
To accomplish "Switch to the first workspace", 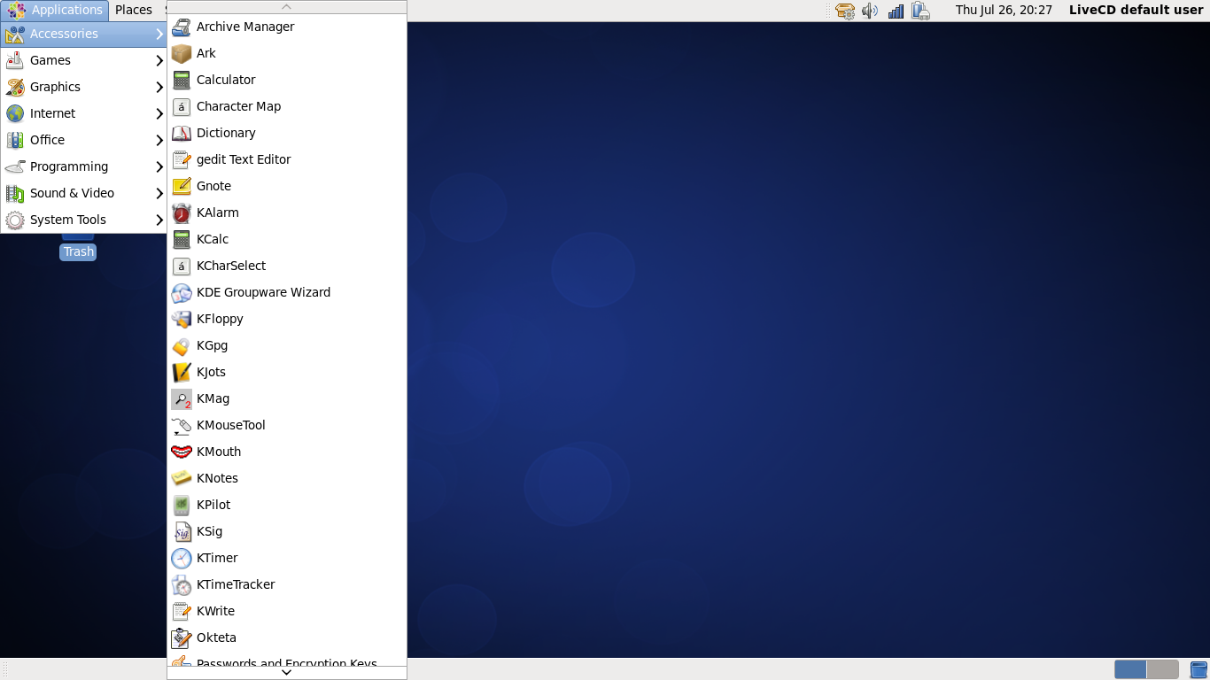I will pos(1130,669).
